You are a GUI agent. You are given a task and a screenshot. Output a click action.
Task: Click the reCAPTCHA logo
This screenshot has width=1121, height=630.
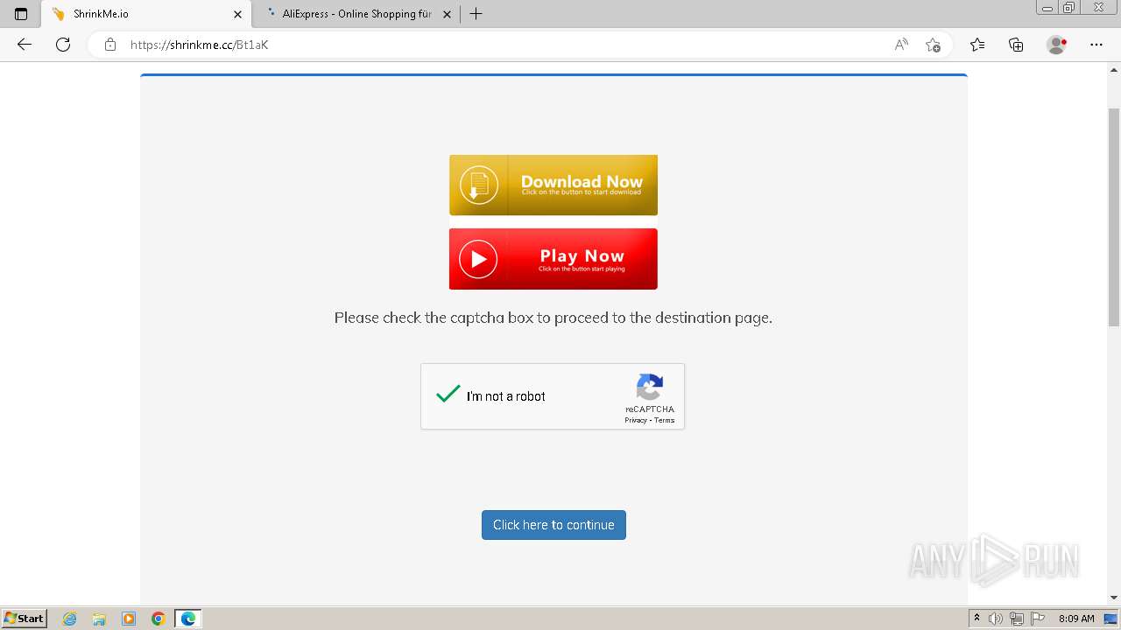(x=650, y=387)
